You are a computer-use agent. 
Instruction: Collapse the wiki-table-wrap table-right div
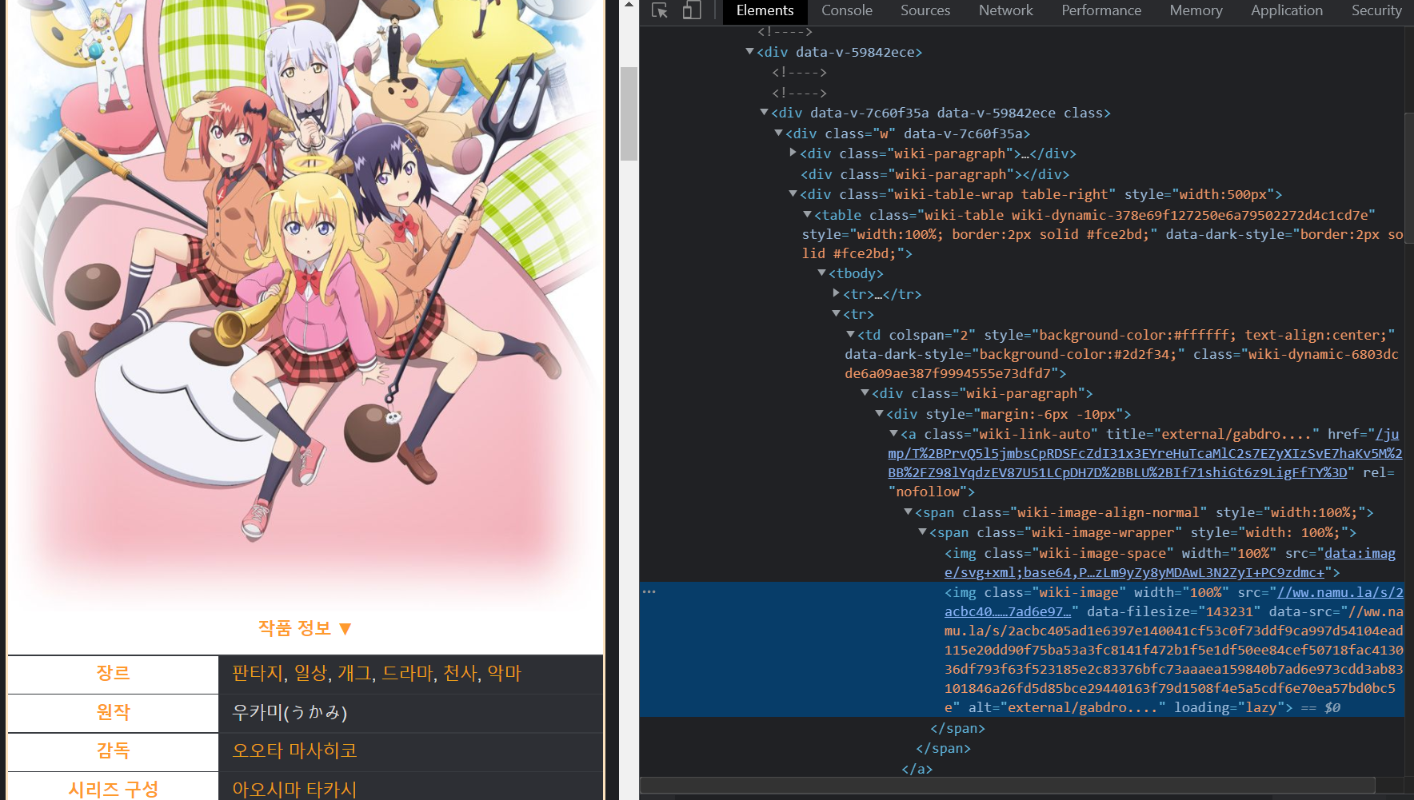coord(793,193)
